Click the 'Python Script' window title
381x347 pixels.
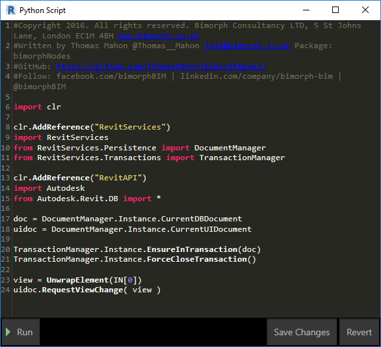42,10
